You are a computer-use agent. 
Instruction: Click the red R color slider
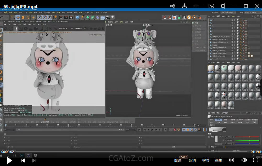247,137
